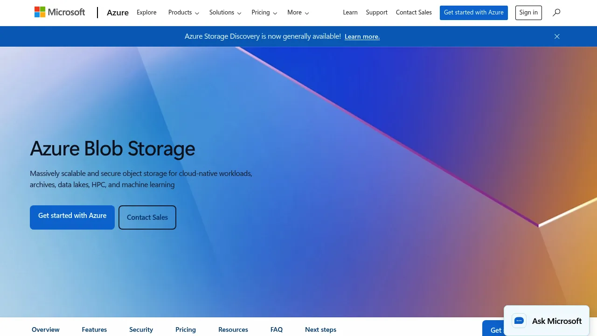Click the hero Get started with Azure button
The image size is (597, 336).
click(72, 217)
